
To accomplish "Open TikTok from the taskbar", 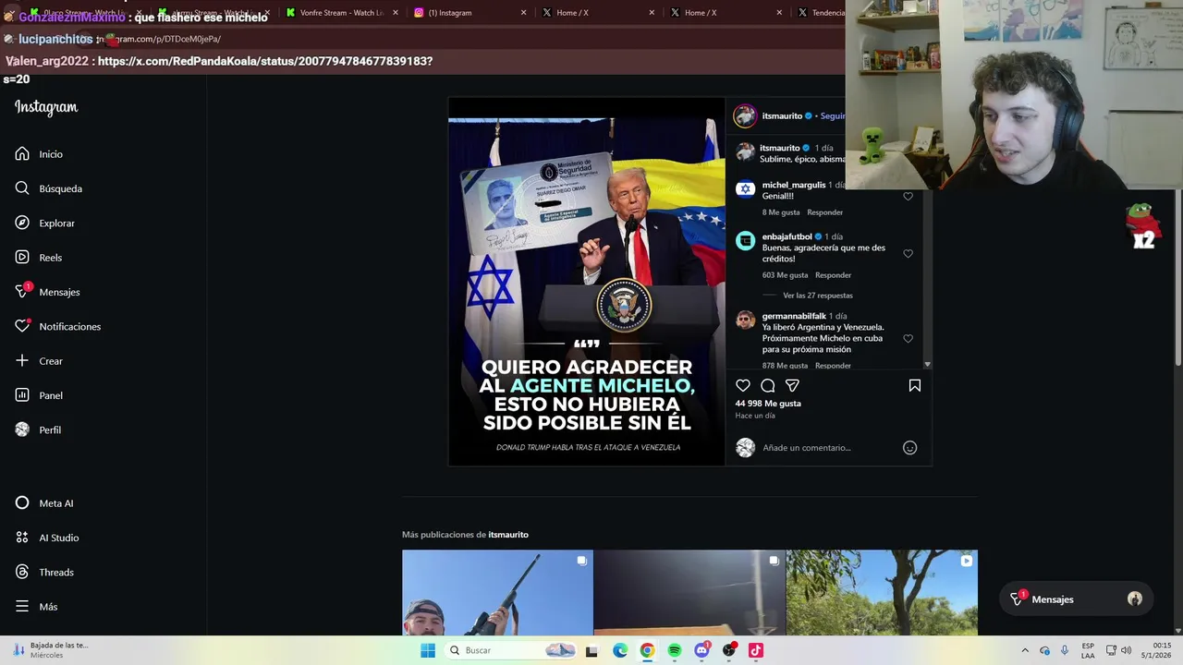I will tap(756, 650).
